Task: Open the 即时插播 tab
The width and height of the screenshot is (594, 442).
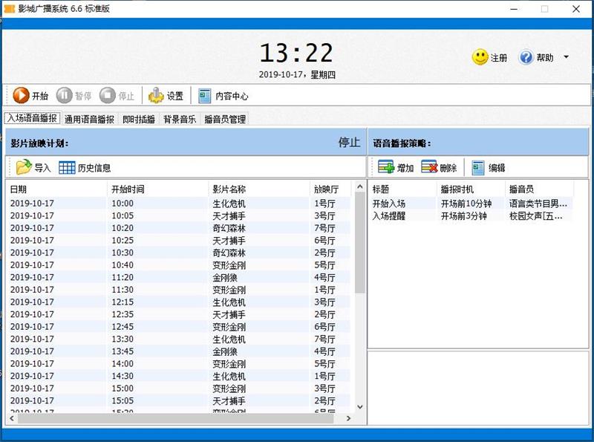Action: [139, 120]
